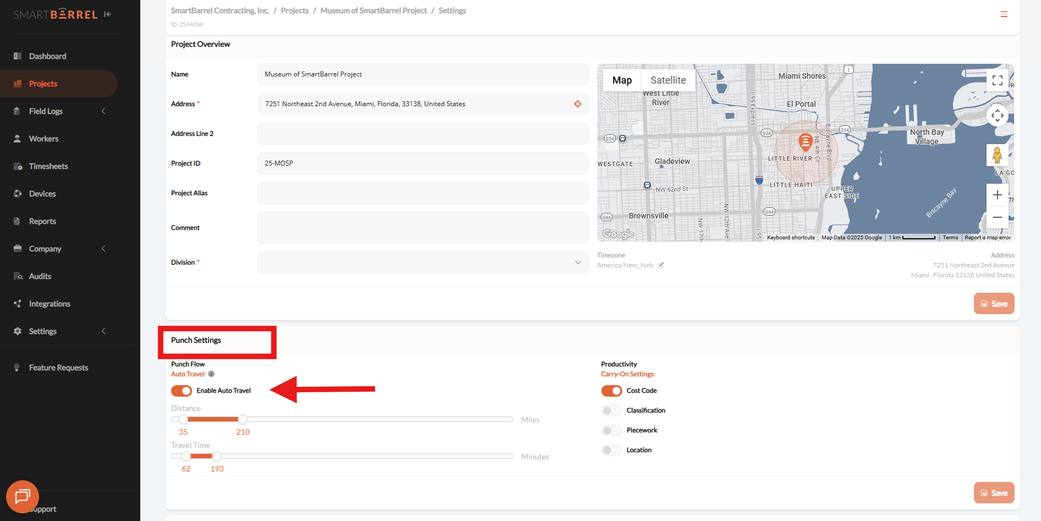This screenshot has width=1041, height=521.
Task: Toggle map fullscreen view icon
Action: pos(998,80)
